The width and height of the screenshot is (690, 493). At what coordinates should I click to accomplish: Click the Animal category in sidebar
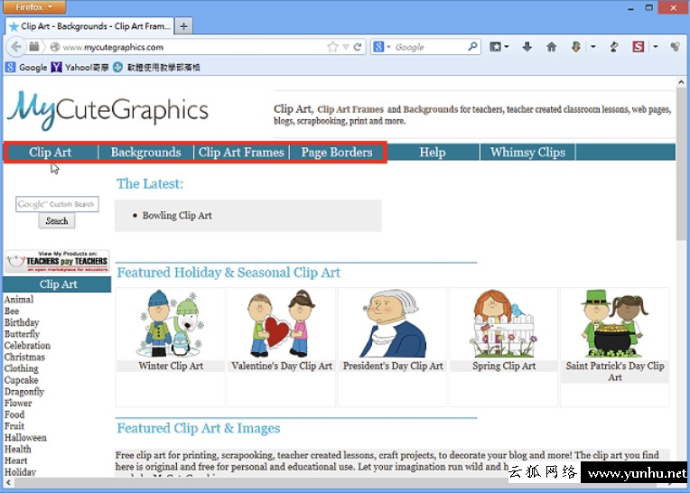pyautogui.click(x=19, y=300)
